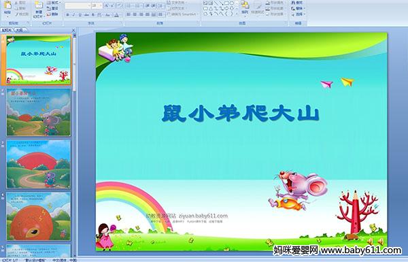Switch to the Outline tab in left pane

(20, 30)
